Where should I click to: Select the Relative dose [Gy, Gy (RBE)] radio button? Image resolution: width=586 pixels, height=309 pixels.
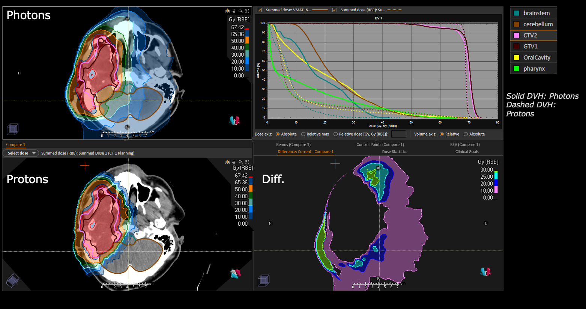pyautogui.click(x=335, y=134)
